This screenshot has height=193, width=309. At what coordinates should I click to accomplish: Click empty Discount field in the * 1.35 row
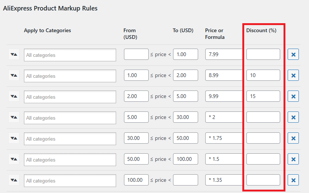[x=263, y=180]
